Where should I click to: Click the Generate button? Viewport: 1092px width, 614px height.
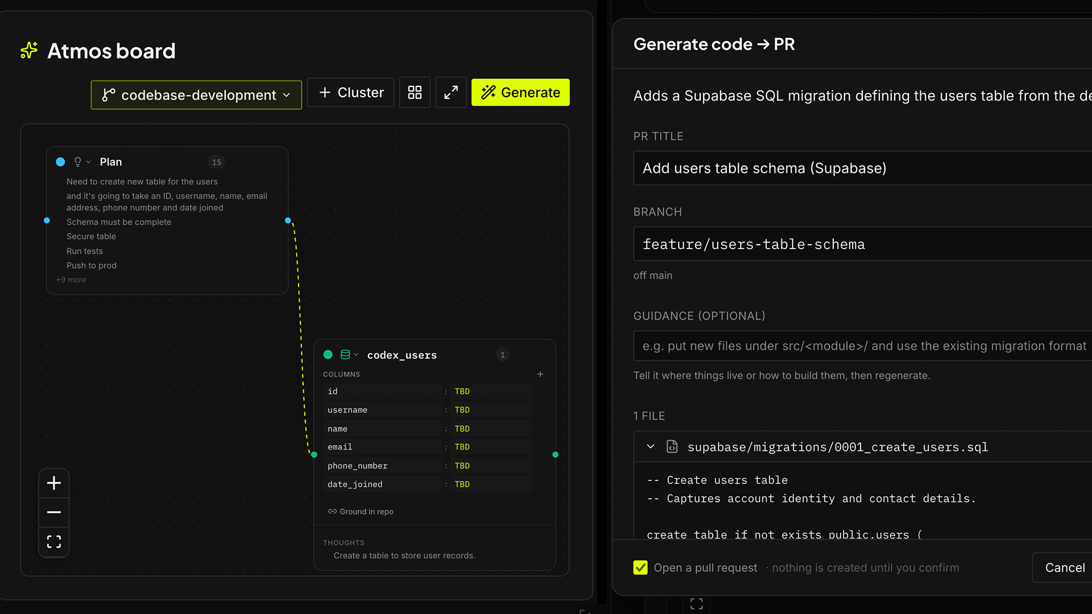520,93
